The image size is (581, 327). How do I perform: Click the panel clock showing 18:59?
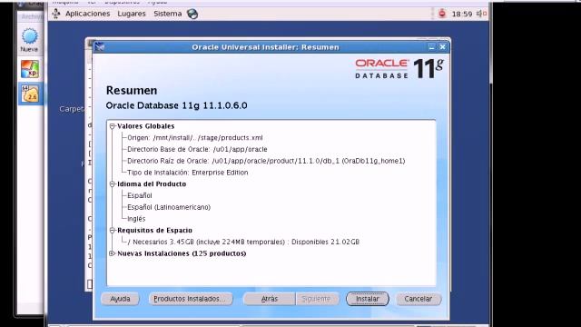click(x=462, y=15)
